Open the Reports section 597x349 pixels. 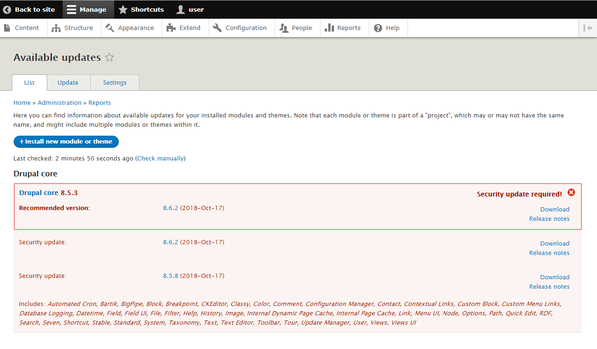(343, 28)
